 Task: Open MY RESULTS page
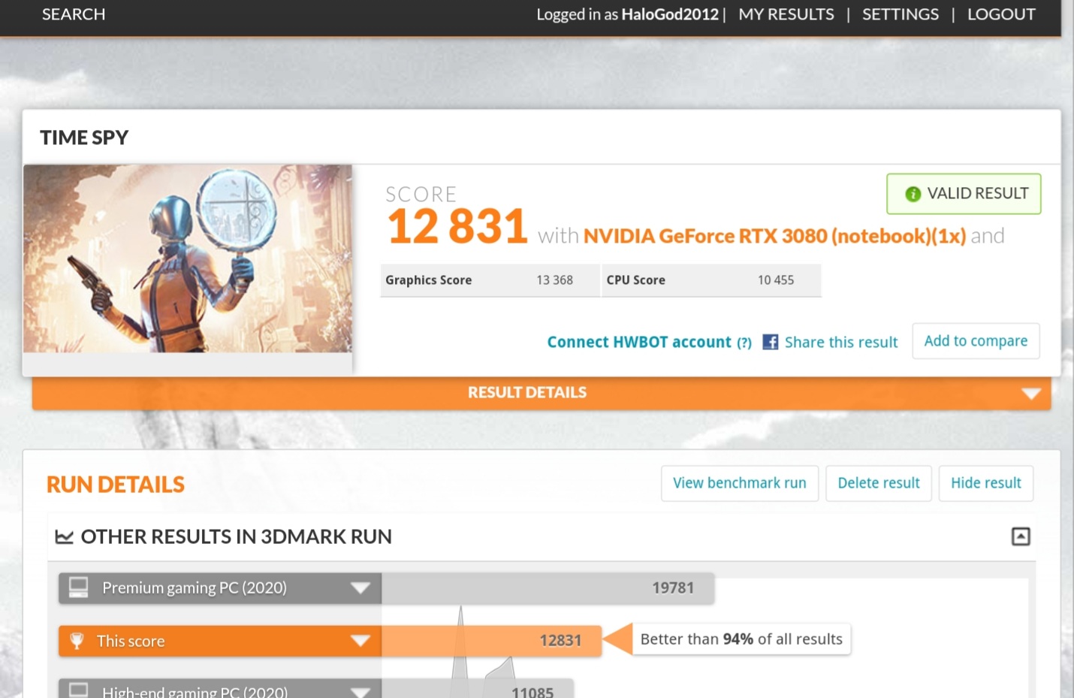tap(786, 14)
